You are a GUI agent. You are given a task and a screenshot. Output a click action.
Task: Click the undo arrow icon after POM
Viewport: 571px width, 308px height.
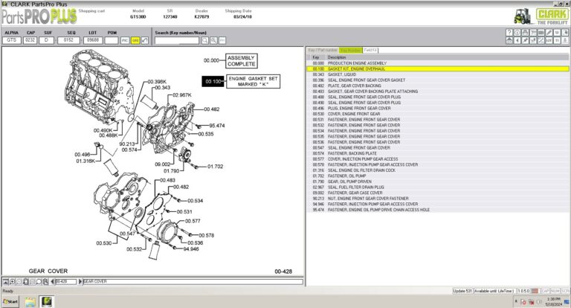(x=145, y=40)
